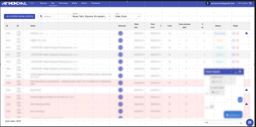Expand the Statusy filter dropdown
The height and width of the screenshot is (127, 256).
pyautogui.click(x=90, y=16)
